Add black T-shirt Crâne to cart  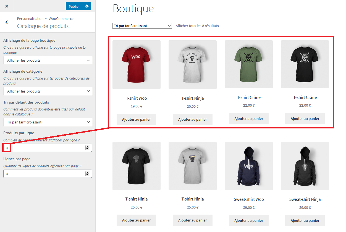[x=305, y=118]
